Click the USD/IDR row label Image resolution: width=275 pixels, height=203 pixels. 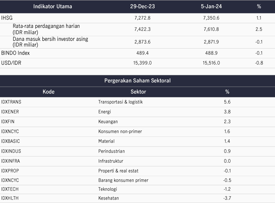(11, 63)
